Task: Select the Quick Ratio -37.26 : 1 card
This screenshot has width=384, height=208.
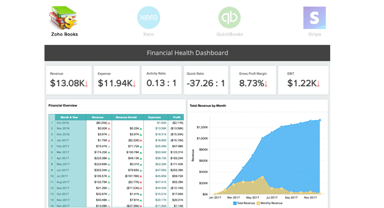Action: (x=206, y=80)
